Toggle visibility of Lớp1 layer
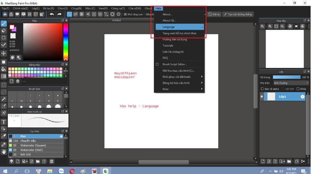 click(x=262, y=97)
